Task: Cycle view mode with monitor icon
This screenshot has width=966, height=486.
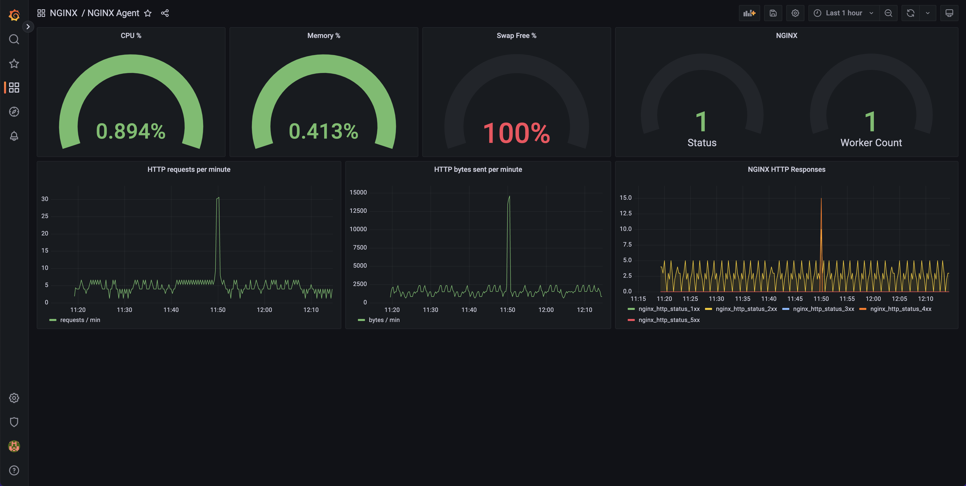Action: pos(949,13)
